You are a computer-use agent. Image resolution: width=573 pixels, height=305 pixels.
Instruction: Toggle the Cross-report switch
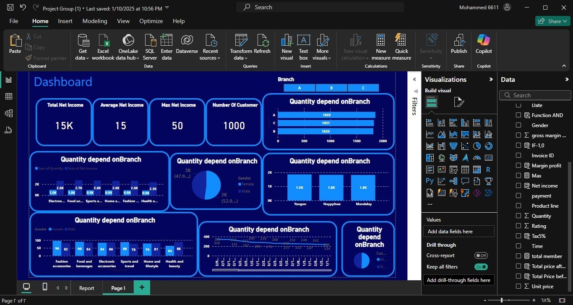481,255
